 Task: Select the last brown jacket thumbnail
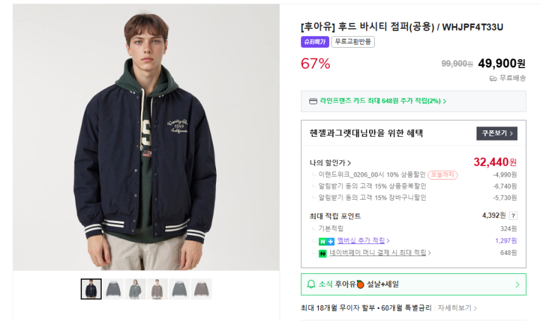[x=201, y=289]
